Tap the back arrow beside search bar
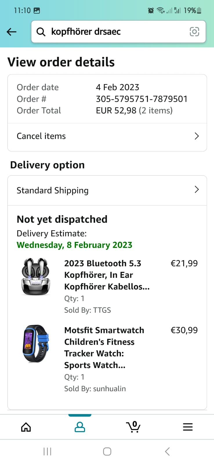The image size is (214, 464). (12, 32)
